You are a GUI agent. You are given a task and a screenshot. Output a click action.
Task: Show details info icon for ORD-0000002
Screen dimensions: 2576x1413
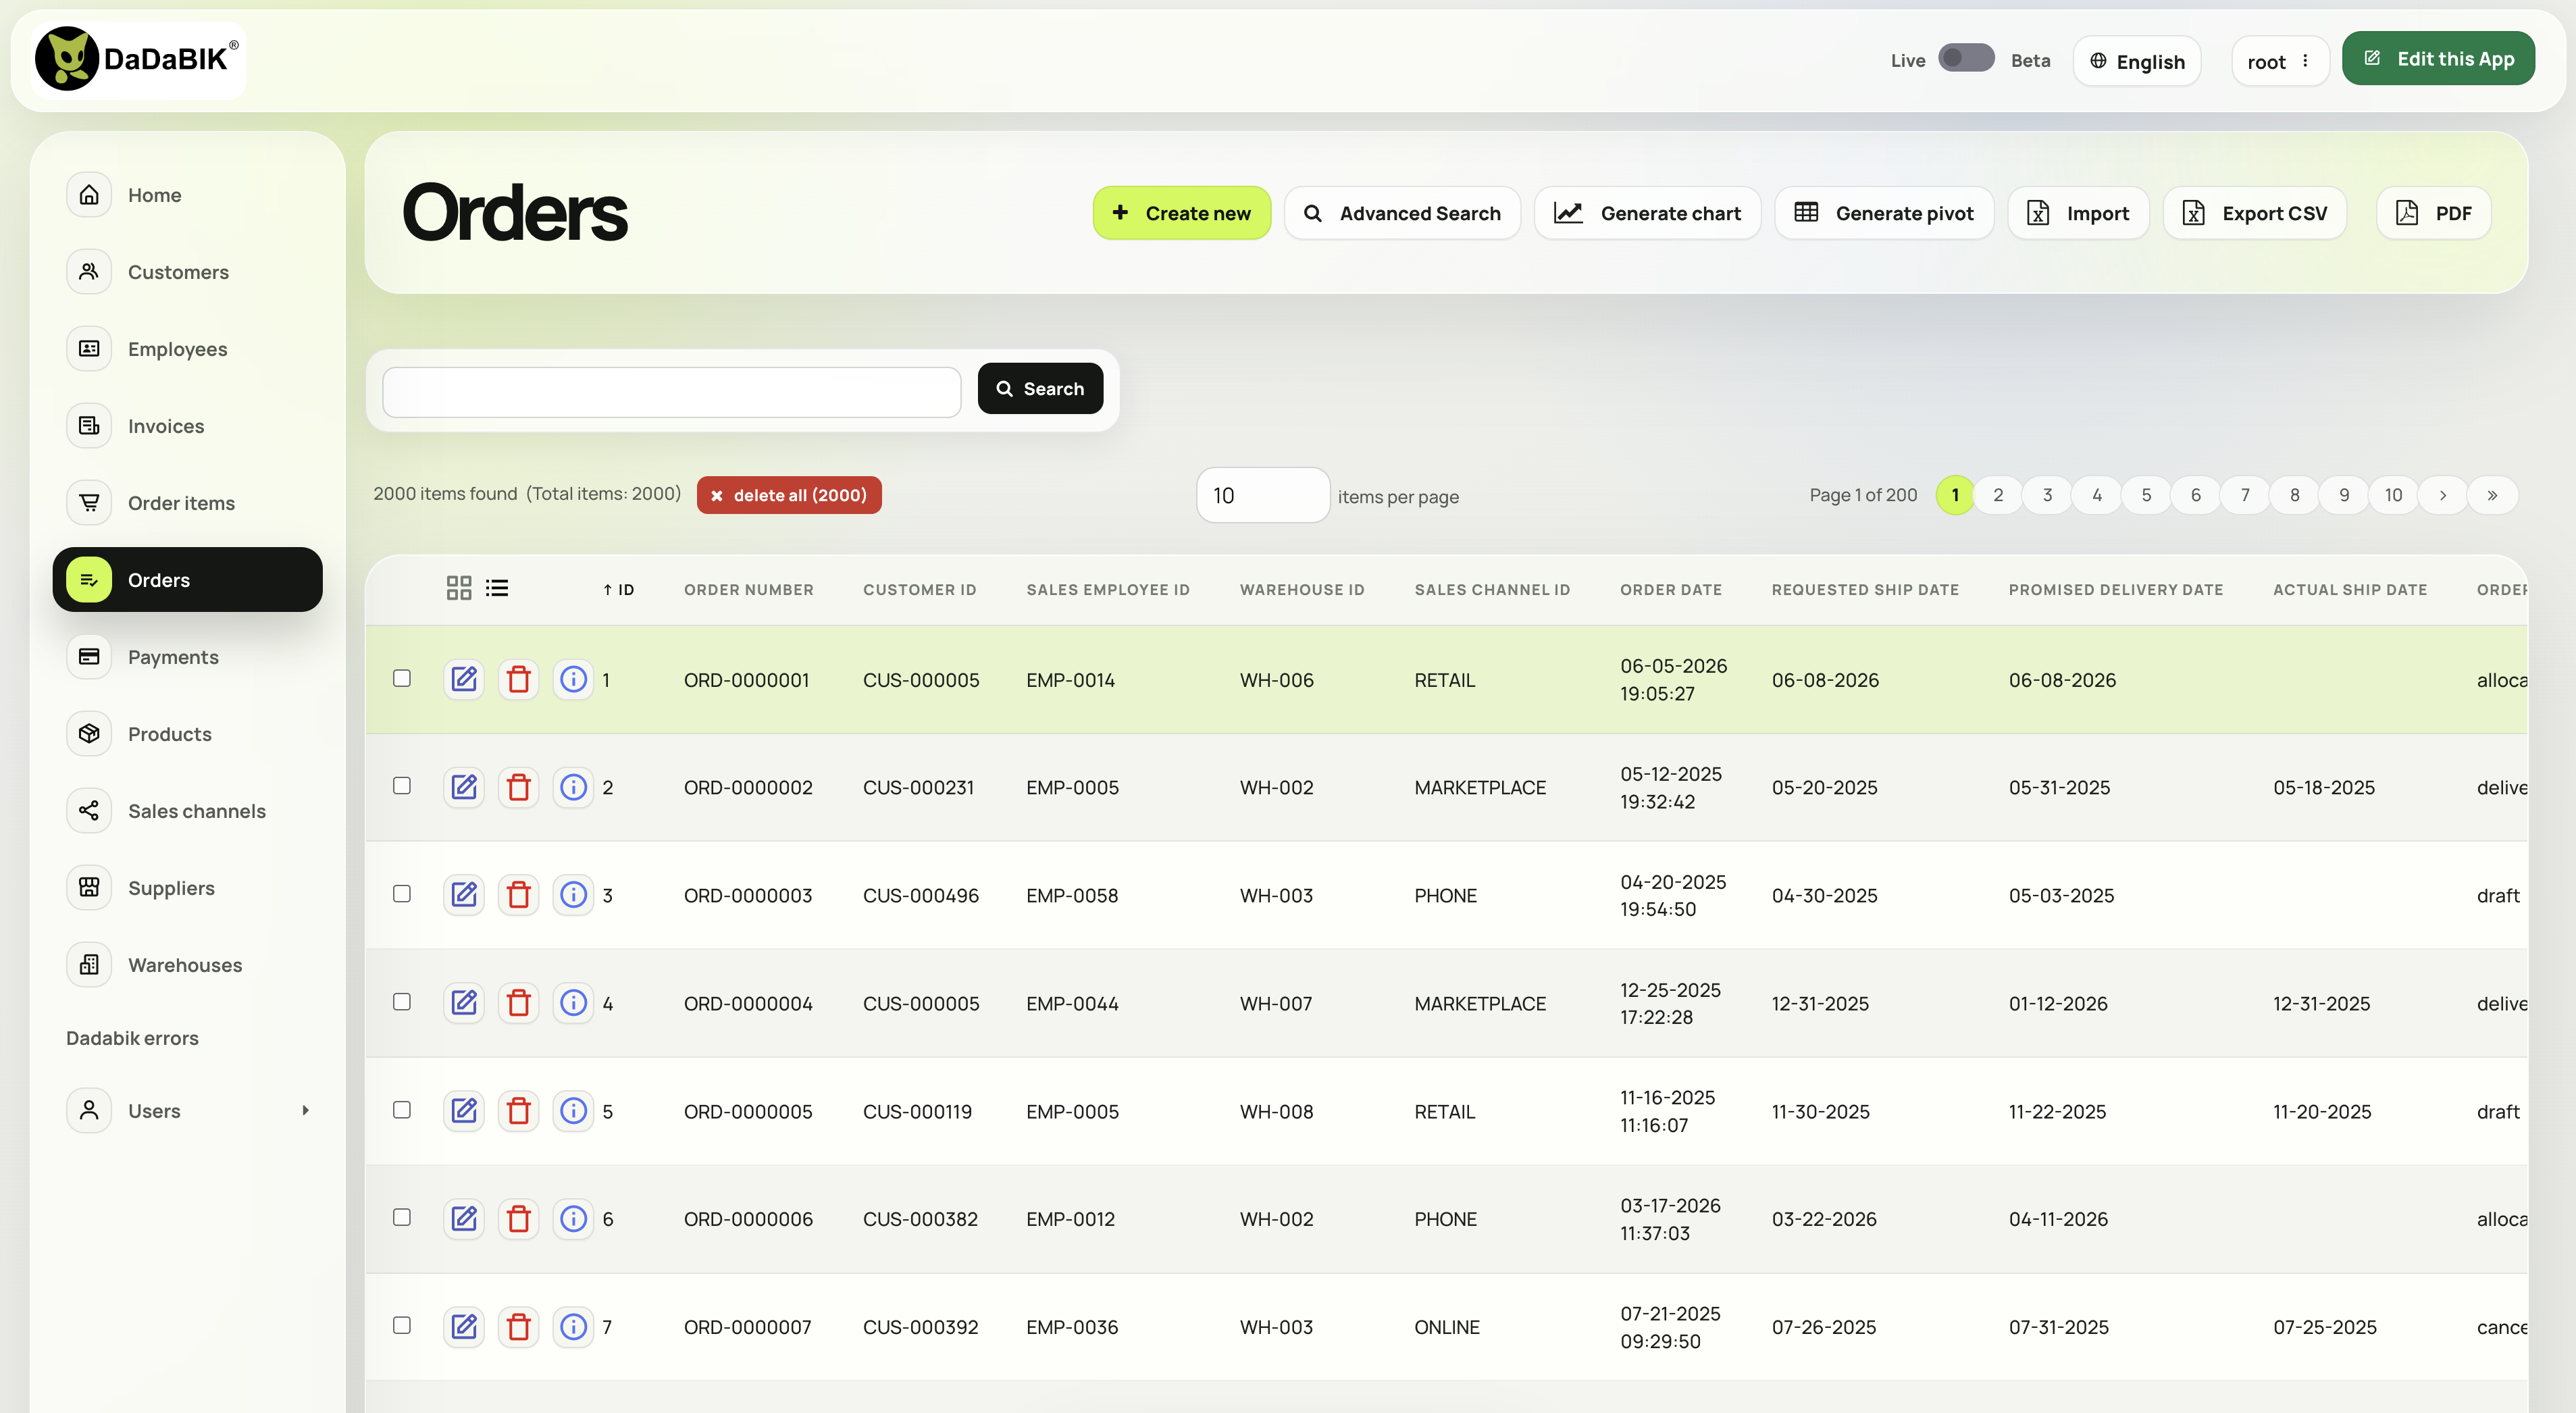click(573, 787)
